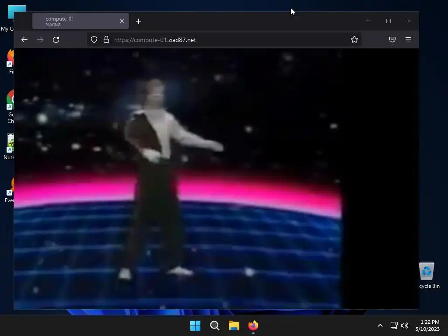448x336 pixels.
Task: Launch File Explorer from taskbar
Action: pos(234,325)
